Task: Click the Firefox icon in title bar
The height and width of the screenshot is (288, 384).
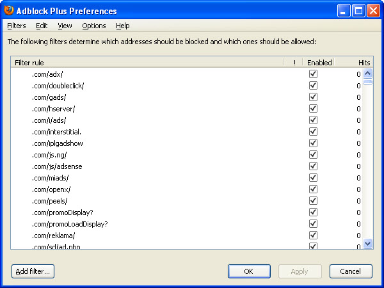Action: click(9, 10)
